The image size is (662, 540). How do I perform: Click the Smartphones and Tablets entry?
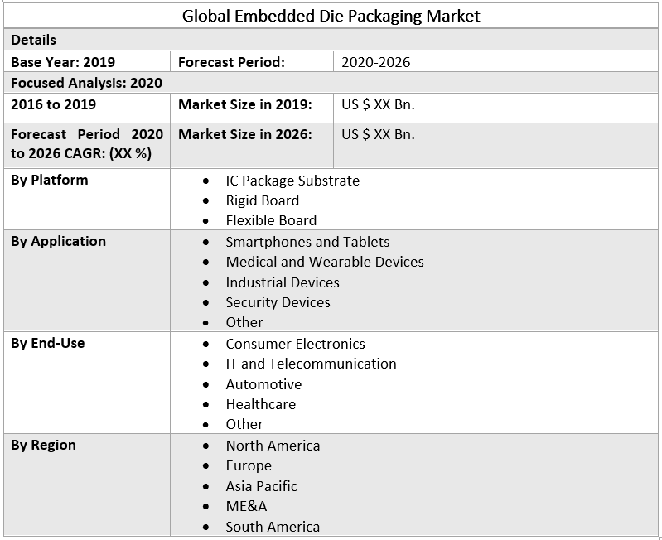click(x=307, y=242)
